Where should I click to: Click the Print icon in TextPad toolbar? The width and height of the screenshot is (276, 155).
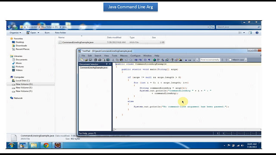(100, 60)
